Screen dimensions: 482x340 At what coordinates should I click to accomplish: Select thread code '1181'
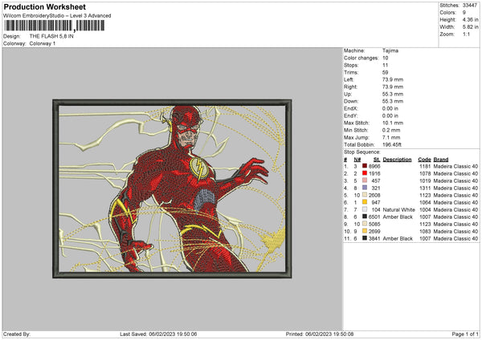425,166
